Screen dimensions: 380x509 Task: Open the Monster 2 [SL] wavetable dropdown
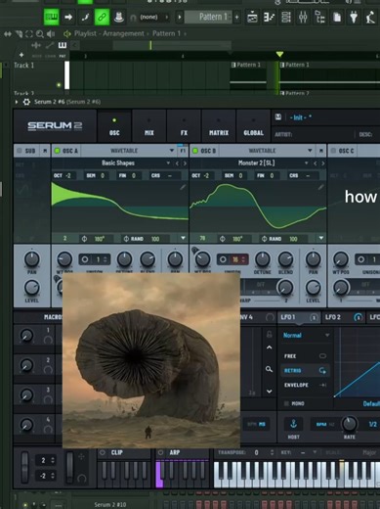[x=306, y=163]
